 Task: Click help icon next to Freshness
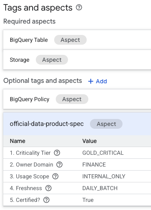[48, 188]
